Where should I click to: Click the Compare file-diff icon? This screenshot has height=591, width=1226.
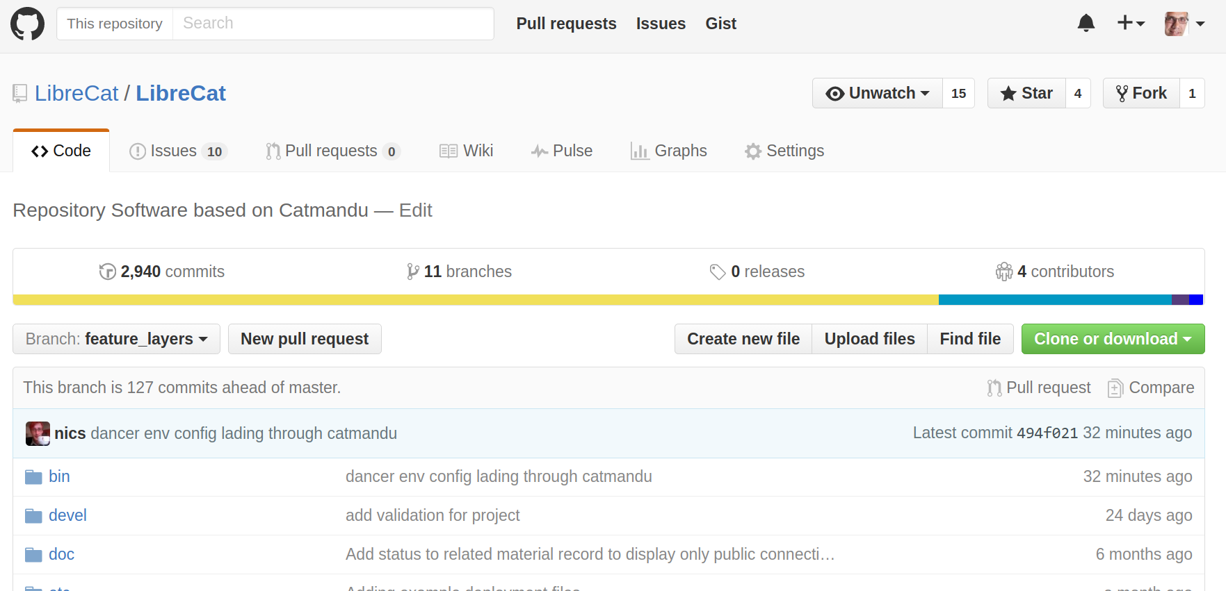pos(1115,388)
